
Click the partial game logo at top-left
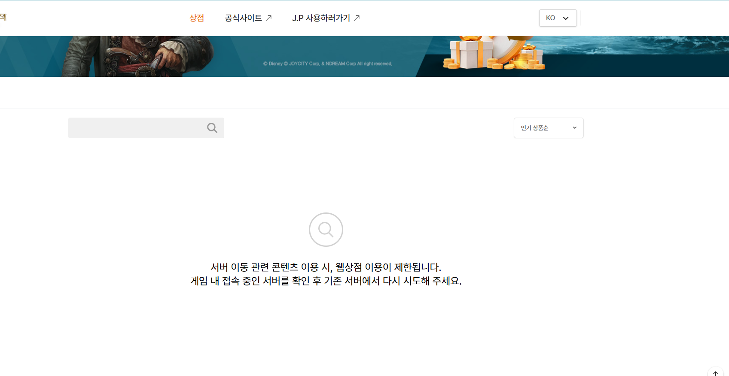coord(3,17)
